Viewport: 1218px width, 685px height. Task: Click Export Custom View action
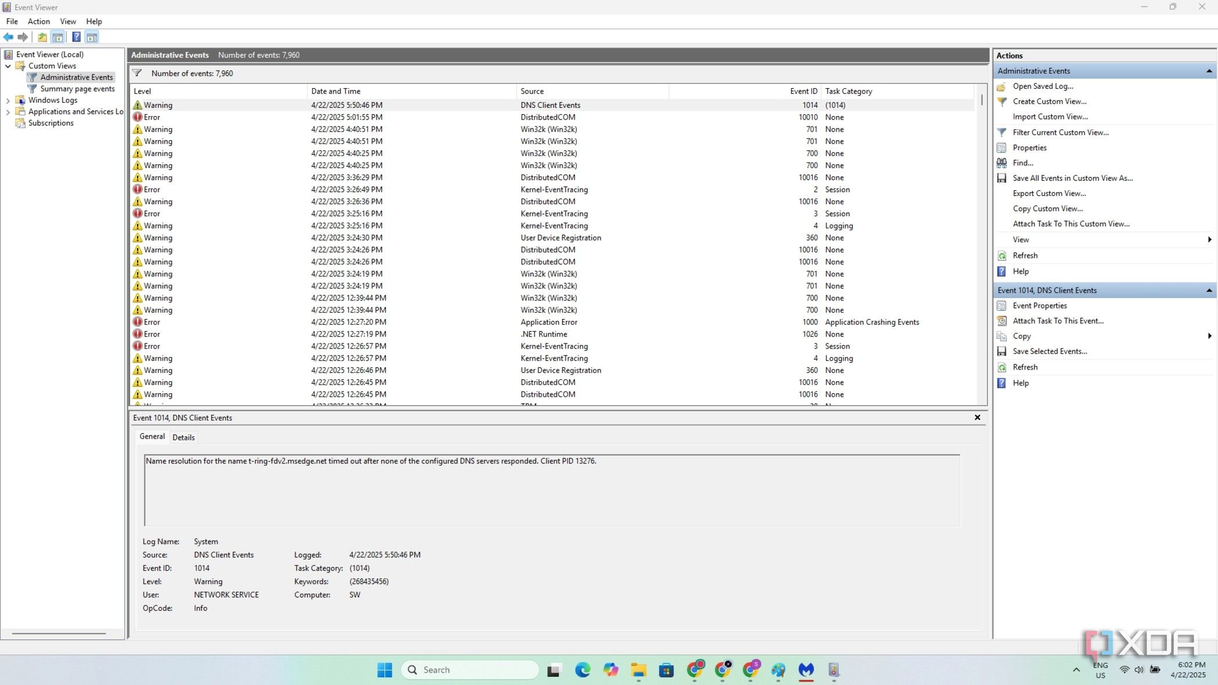[1049, 193]
